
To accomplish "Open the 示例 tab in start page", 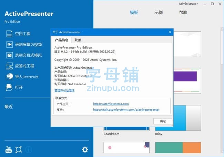I will pos(159,12).
